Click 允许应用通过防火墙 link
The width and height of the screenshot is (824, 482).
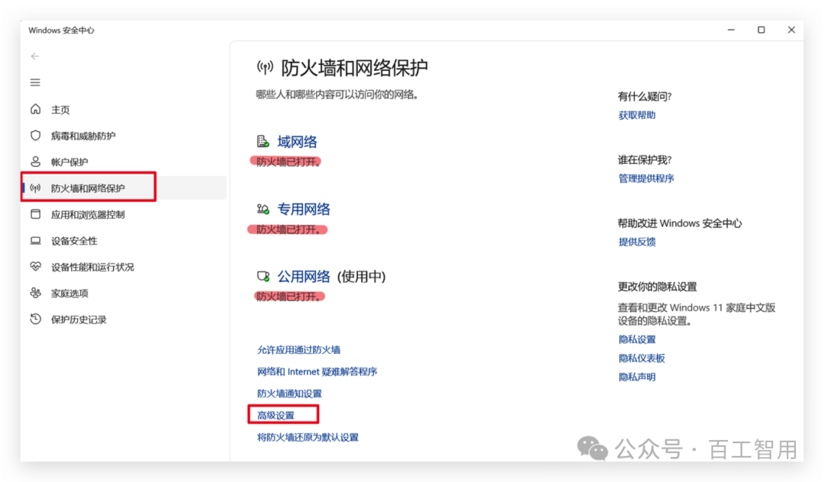298,350
